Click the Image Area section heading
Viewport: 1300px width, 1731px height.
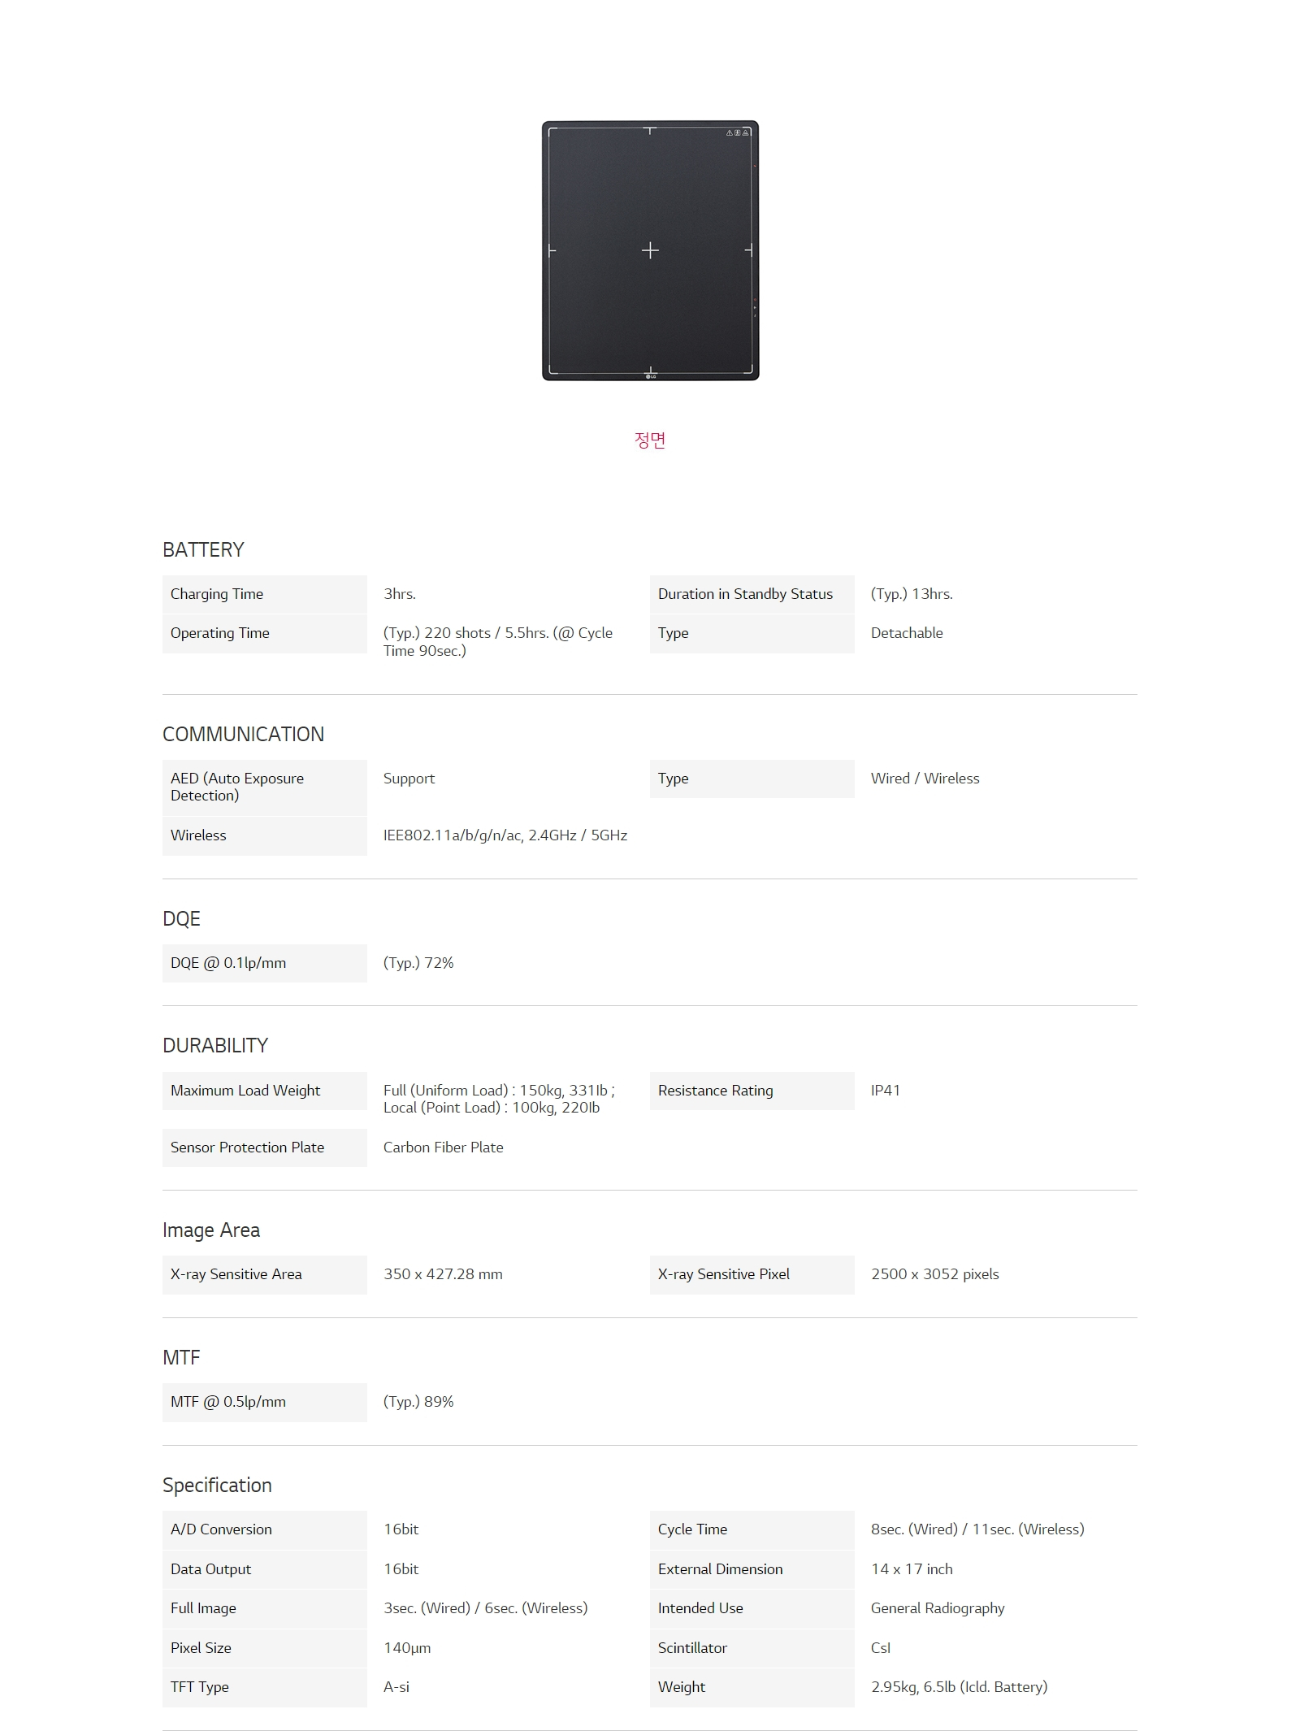coord(211,1230)
